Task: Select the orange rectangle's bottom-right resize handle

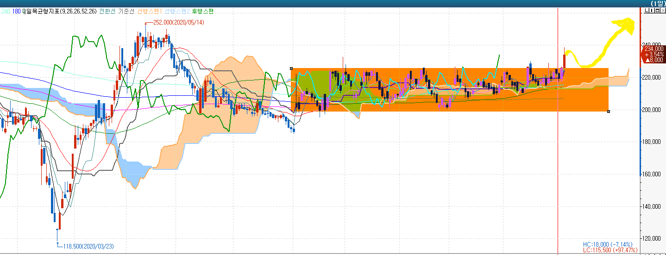Action: click(608, 111)
